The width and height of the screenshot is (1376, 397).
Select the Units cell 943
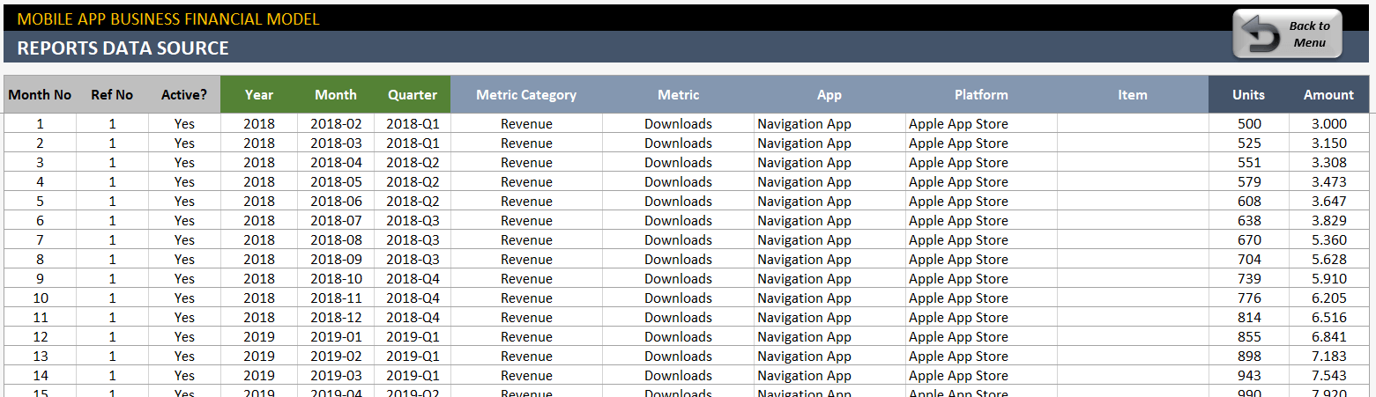1249,376
